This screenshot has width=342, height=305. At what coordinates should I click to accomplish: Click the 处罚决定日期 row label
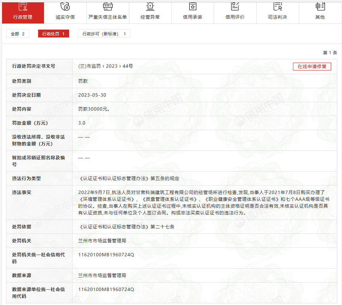point(27,95)
